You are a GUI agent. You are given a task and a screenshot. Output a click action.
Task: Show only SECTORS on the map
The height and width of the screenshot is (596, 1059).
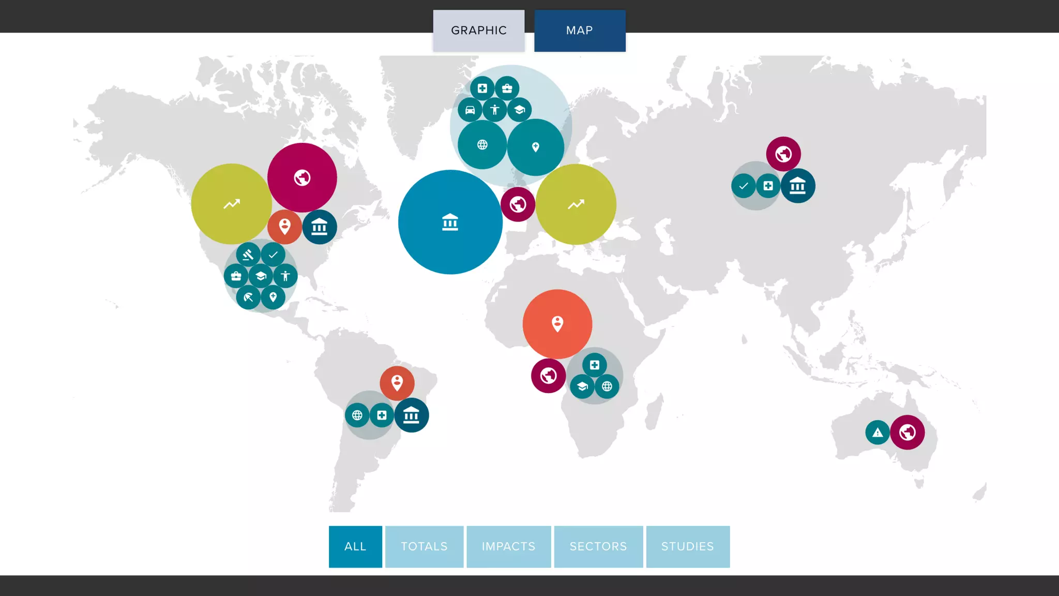click(598, 546)
